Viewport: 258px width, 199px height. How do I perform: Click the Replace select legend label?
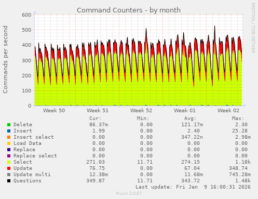(35, 156)
